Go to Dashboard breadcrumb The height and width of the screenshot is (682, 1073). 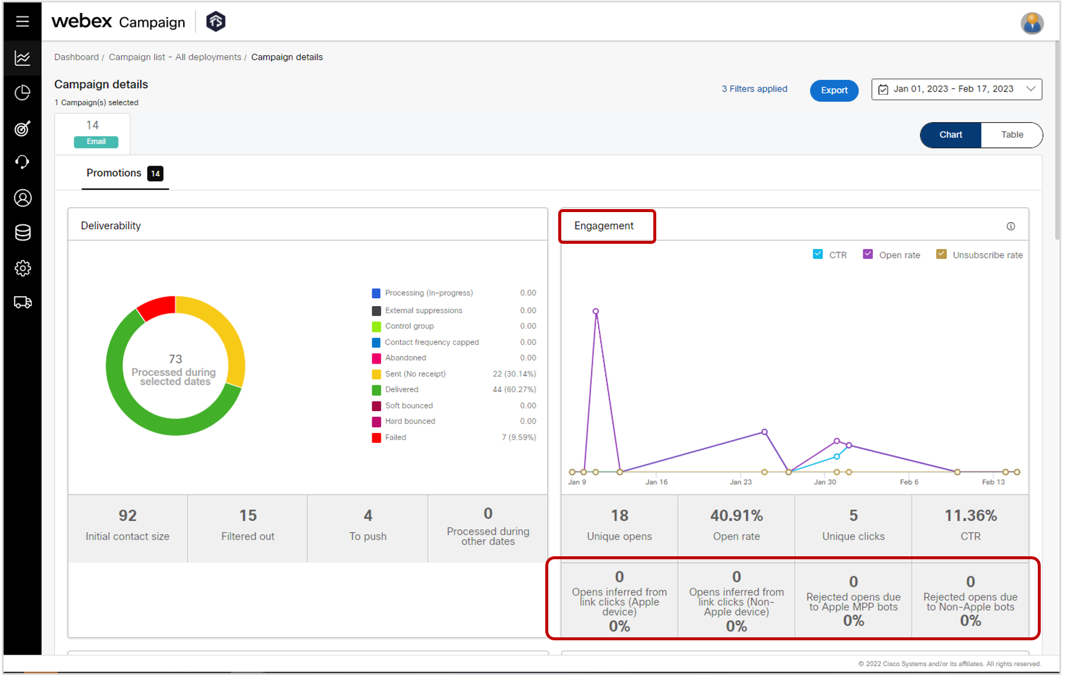click(76, 57)
